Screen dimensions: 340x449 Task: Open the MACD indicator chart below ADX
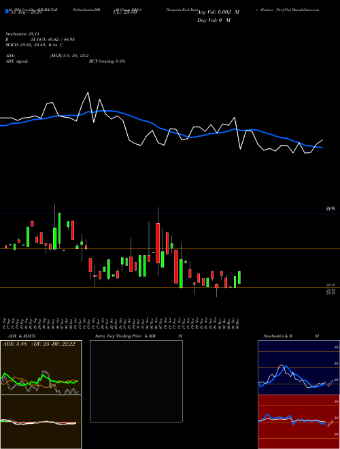coord(41,422)
